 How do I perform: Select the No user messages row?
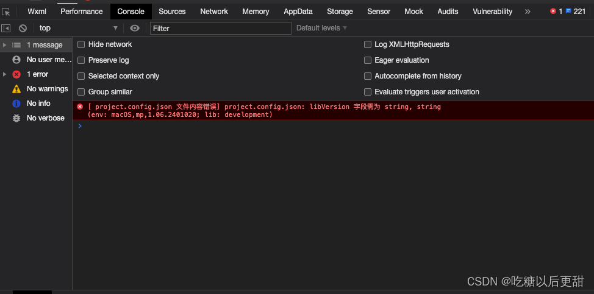tap(36, 60)
